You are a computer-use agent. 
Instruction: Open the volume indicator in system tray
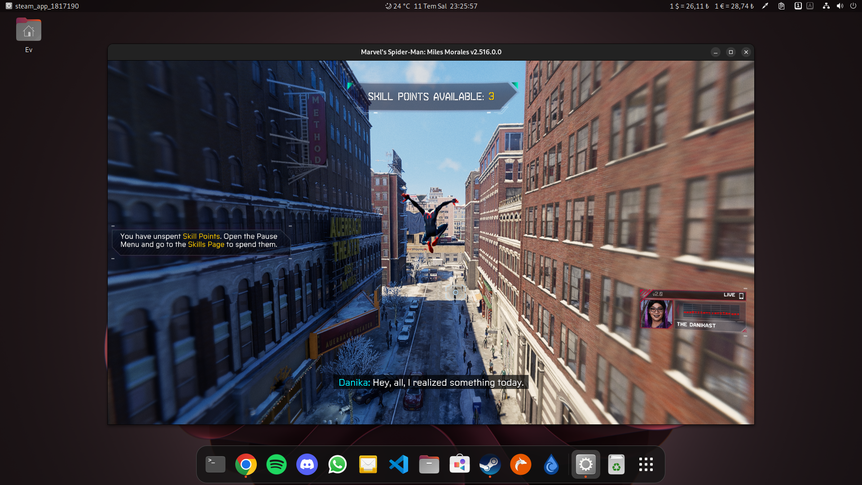(x=840, y=6)
